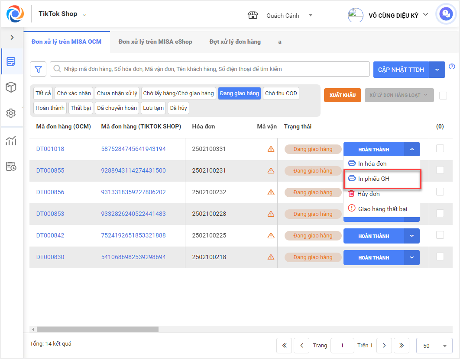Click the store icon beside Quách Cảnh
The image size is (460, 359).
(x=253, y=15)
